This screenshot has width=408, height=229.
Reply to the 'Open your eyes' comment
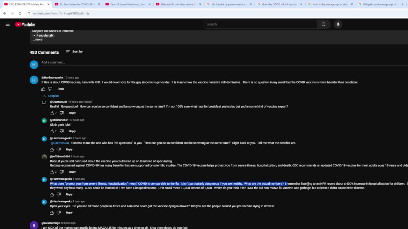point(69,213)
